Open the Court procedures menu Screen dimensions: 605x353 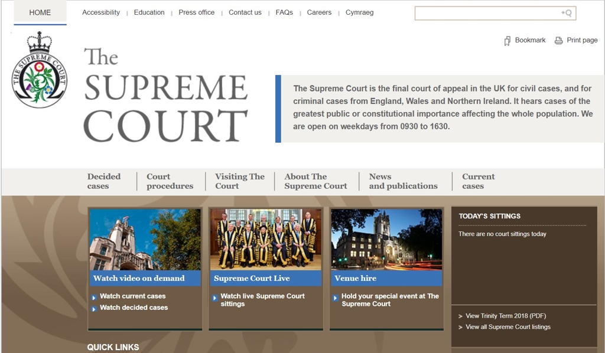[170, 181]
